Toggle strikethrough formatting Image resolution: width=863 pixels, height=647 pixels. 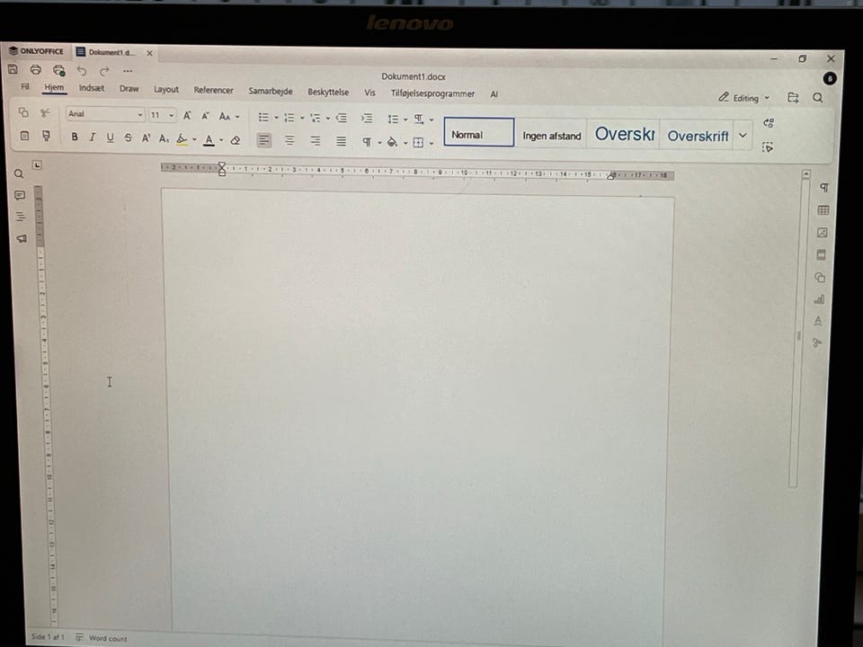coord(128,137)
